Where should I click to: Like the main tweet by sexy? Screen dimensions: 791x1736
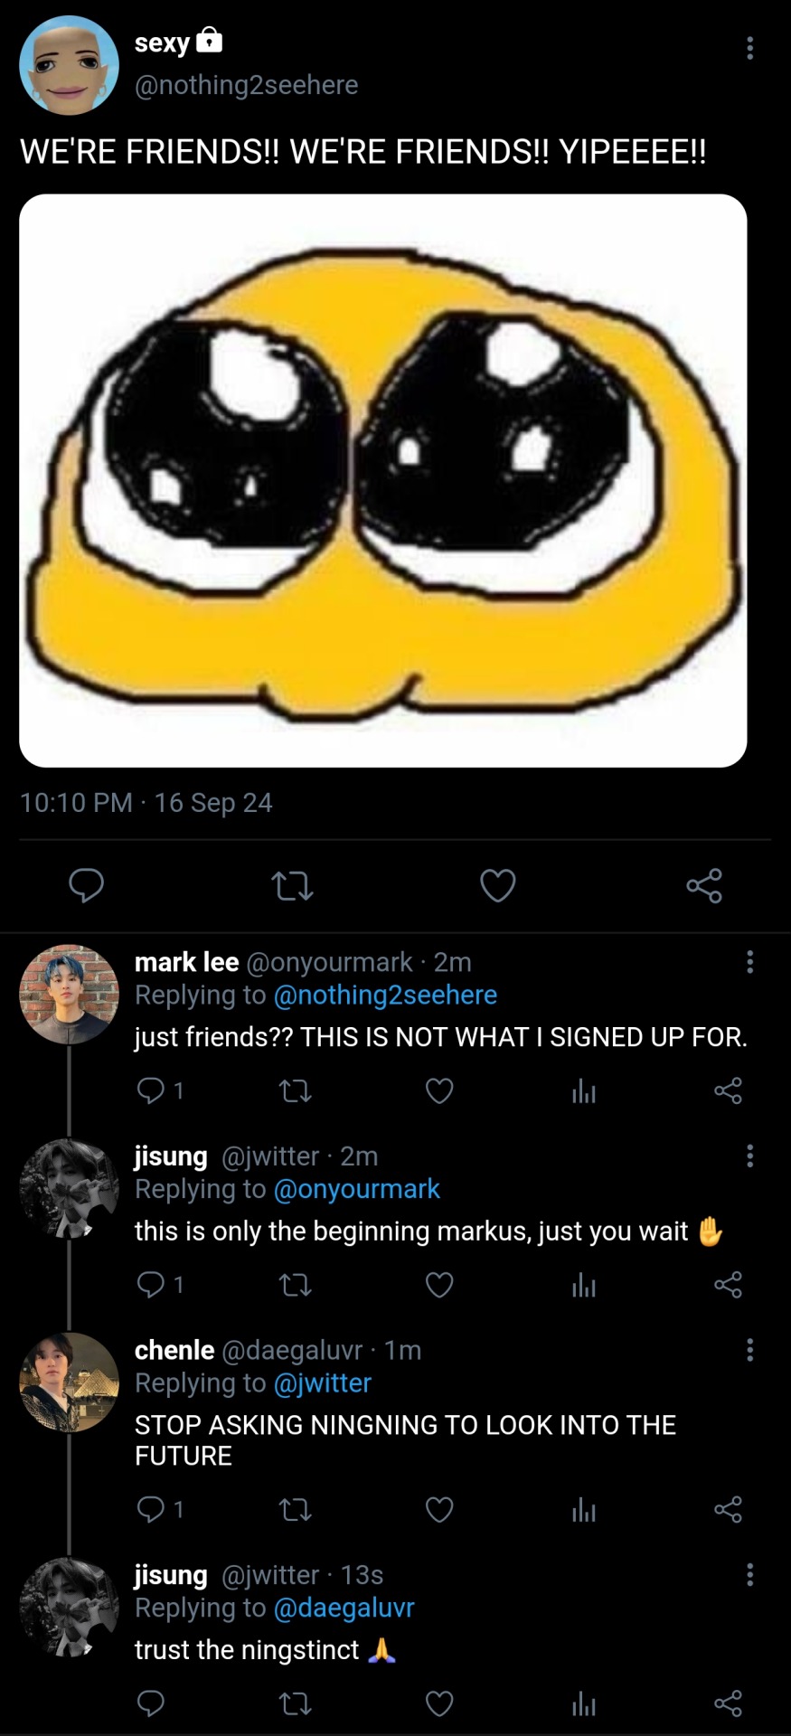(497, 885)
